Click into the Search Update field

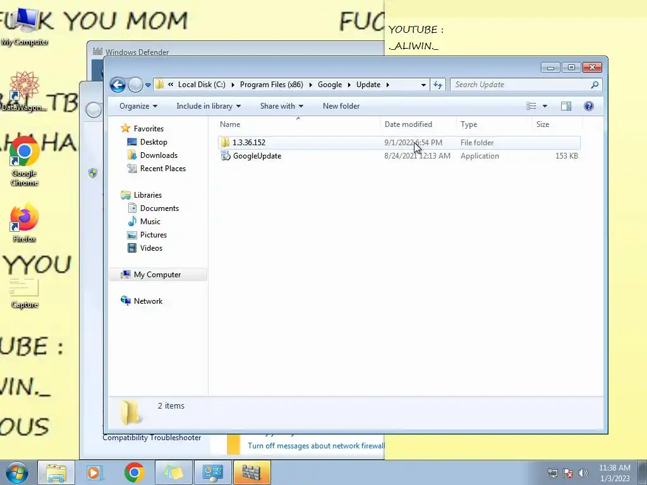520,85
